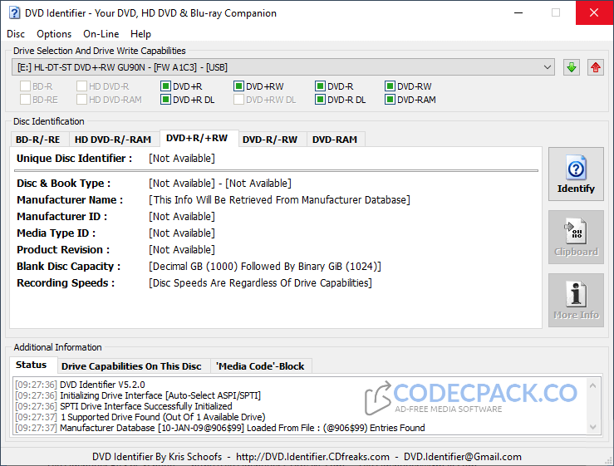
Task: Click the http://DVD.Identifier.CDfreaks.com link
Action: point(312,457)
